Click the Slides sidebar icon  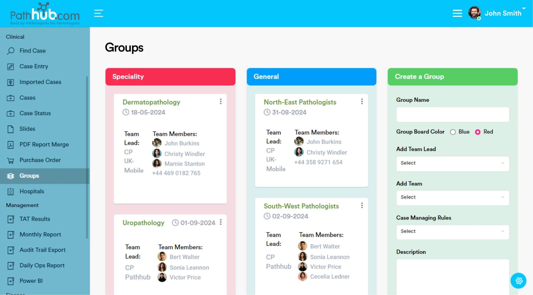pos(10,129)
